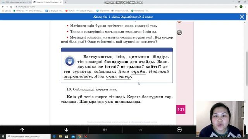Image resolution: width=248 pixels, height=139 pixels.
Task: Select the underlined word жарқылдады
Action: click(77, 76)
